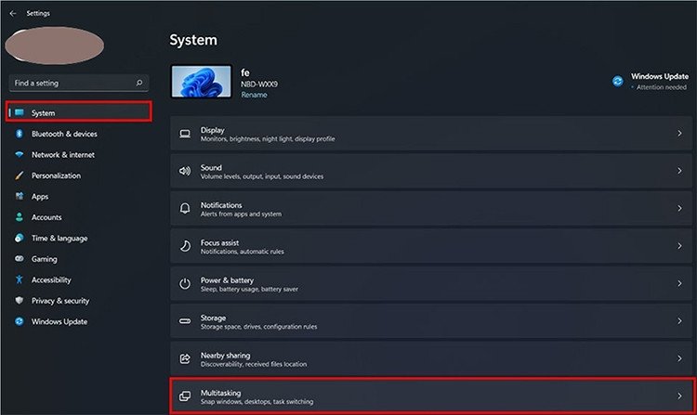The image size is (697, 415).
Task: Click inside the Find a setting field
Action: click(79, 83)
